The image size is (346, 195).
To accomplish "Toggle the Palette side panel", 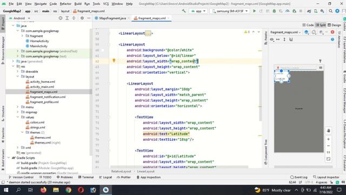I will click(x=265, y=37).
